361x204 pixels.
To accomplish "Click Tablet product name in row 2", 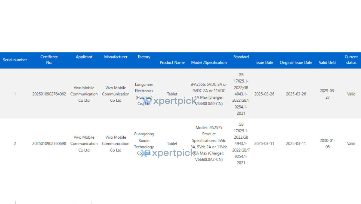I will (x=172, y=143).
